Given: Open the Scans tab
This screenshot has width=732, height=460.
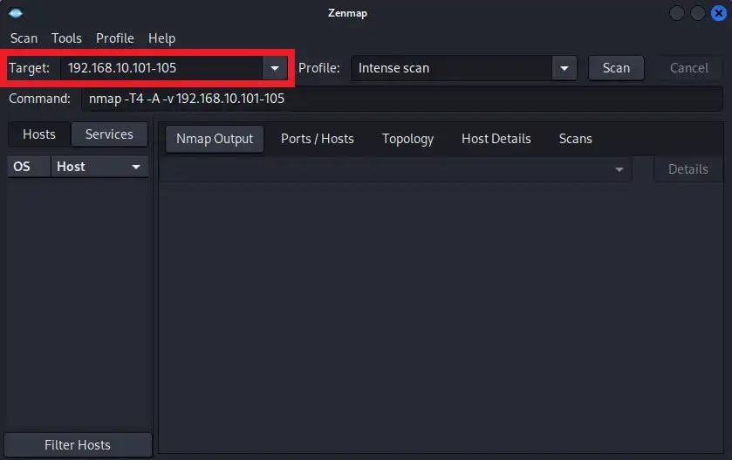Looking at the screenshot, I should click(x=576, y=139).
